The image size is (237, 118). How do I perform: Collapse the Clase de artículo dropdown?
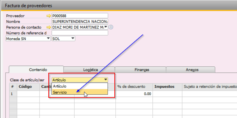pyautogui.click(x=106, y=80)
